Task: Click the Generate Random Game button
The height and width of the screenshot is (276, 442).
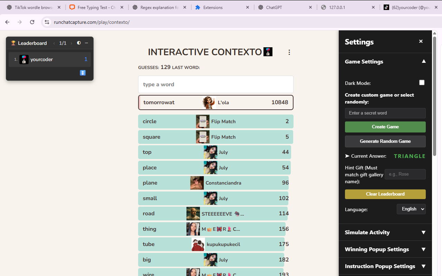Action: pyautogui.click(x=385, y=141)
